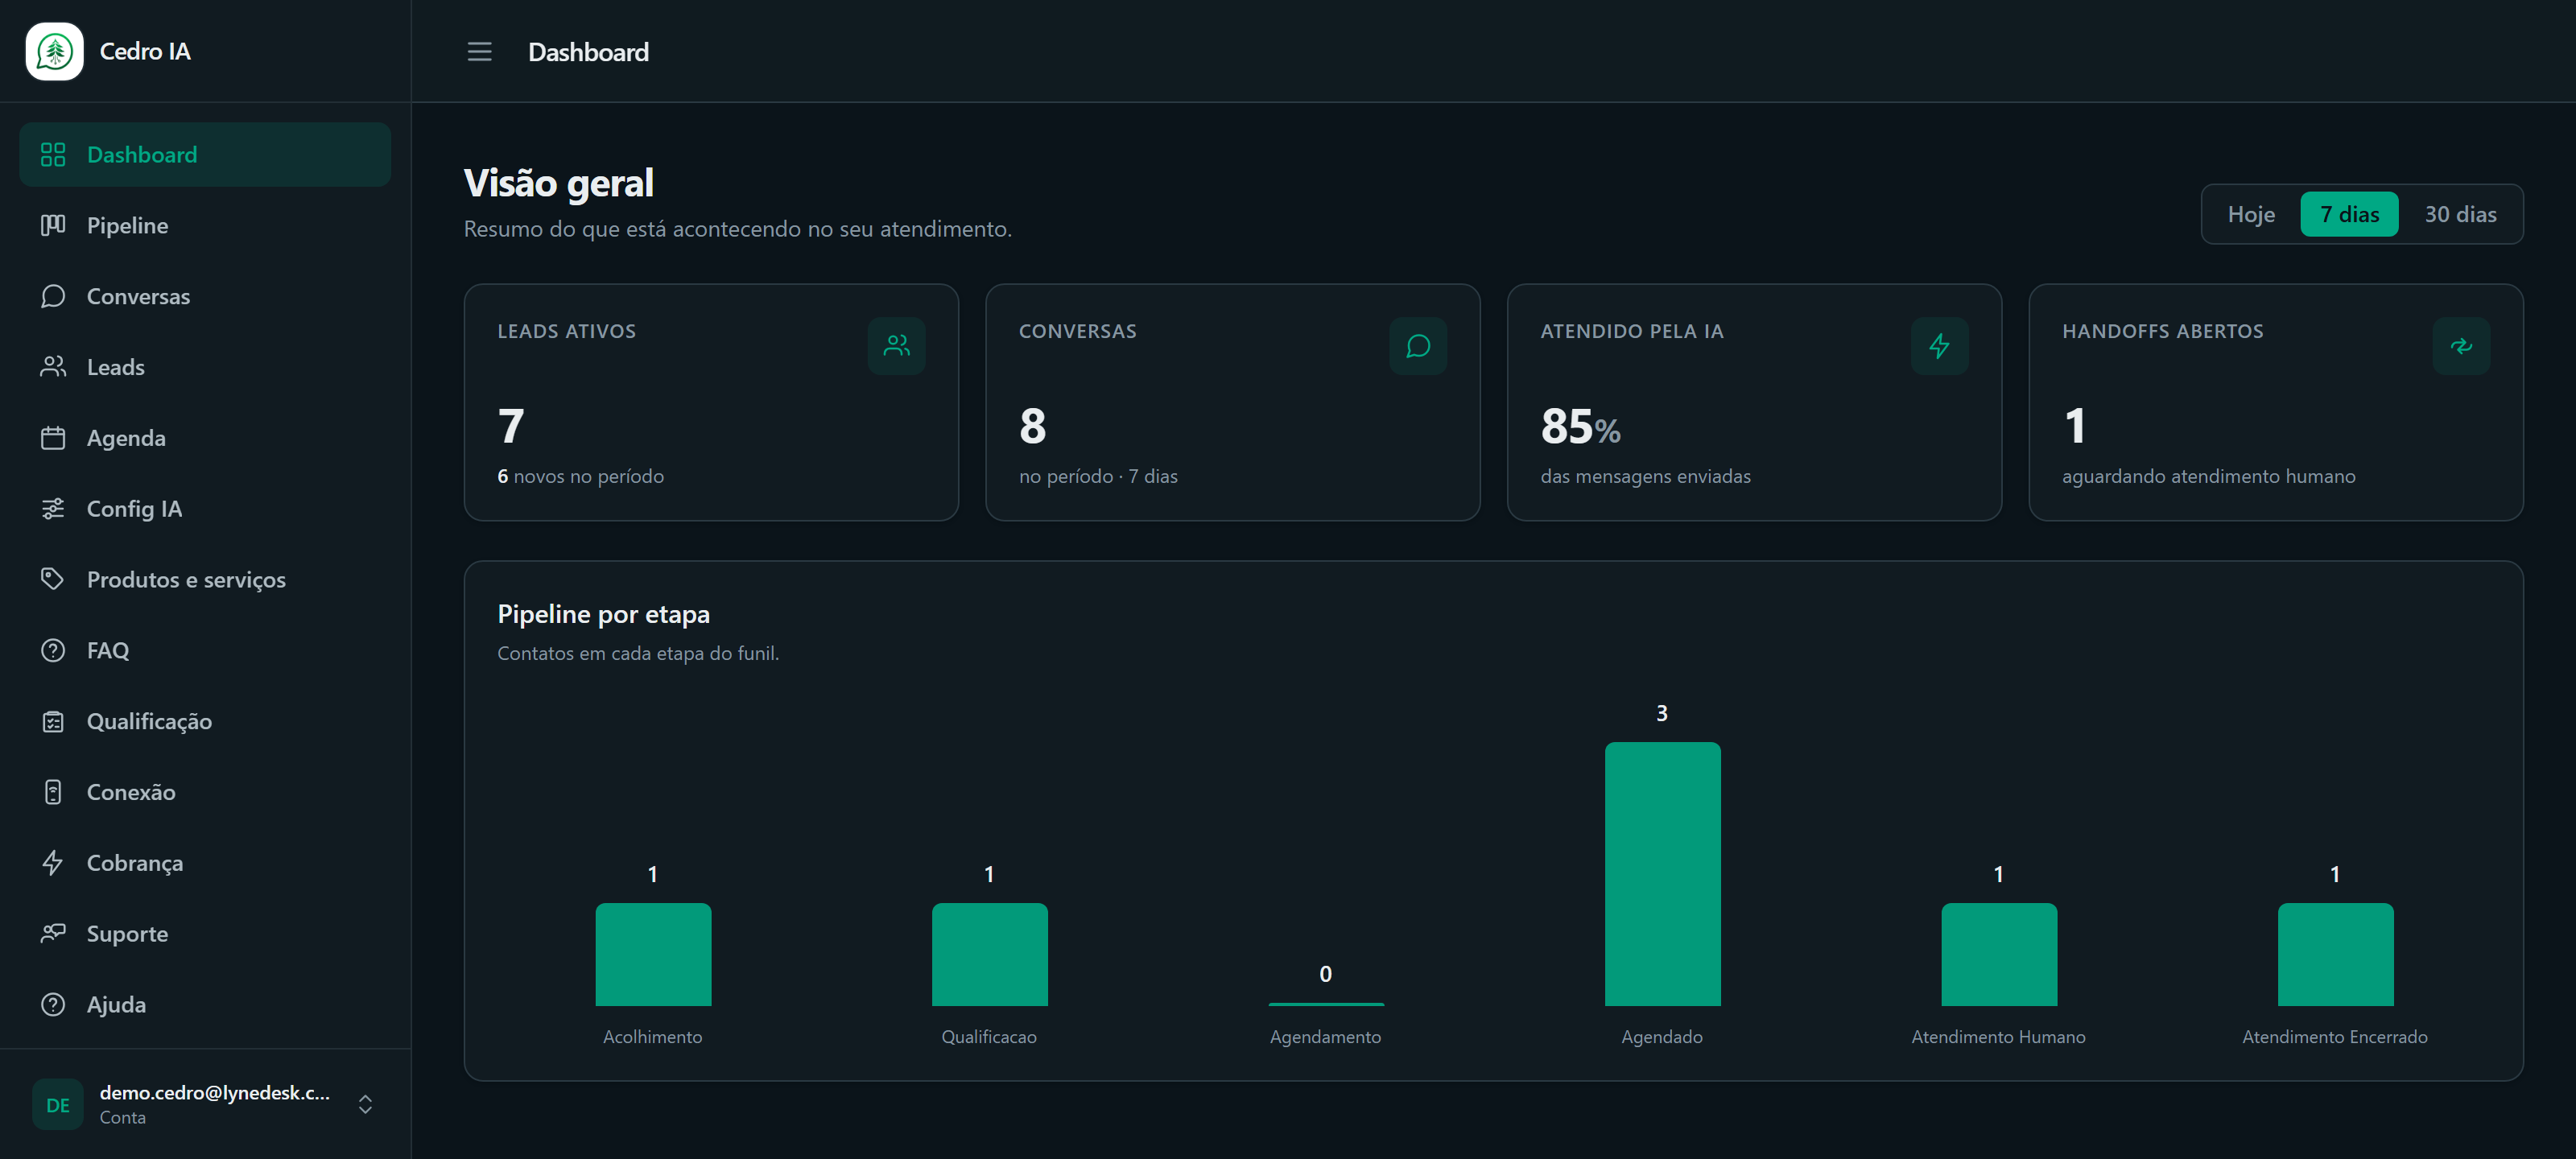Expand the account menu chevron
The width and height of the screenshot is (2576, 1159).
pos(365,1104)
